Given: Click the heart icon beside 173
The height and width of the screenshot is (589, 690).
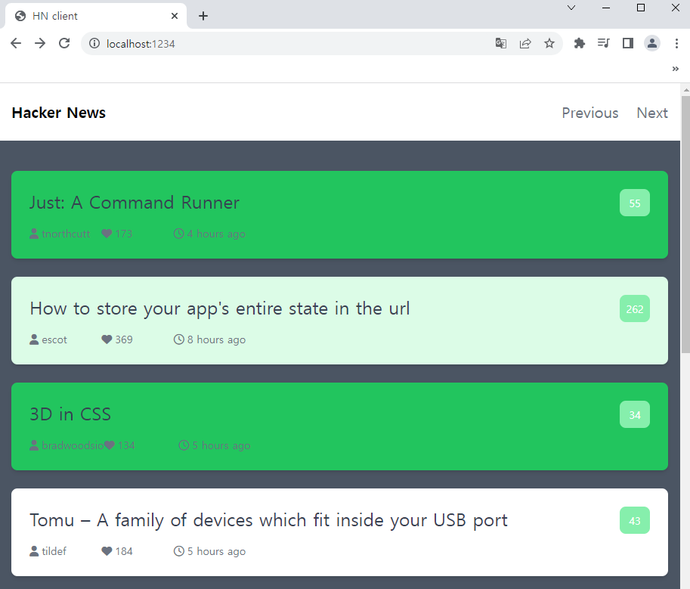Looking at the screenshot, I should coord(107,234).
